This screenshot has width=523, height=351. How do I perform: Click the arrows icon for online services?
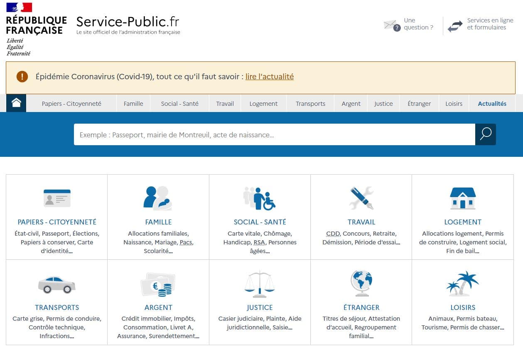point(455,27)
